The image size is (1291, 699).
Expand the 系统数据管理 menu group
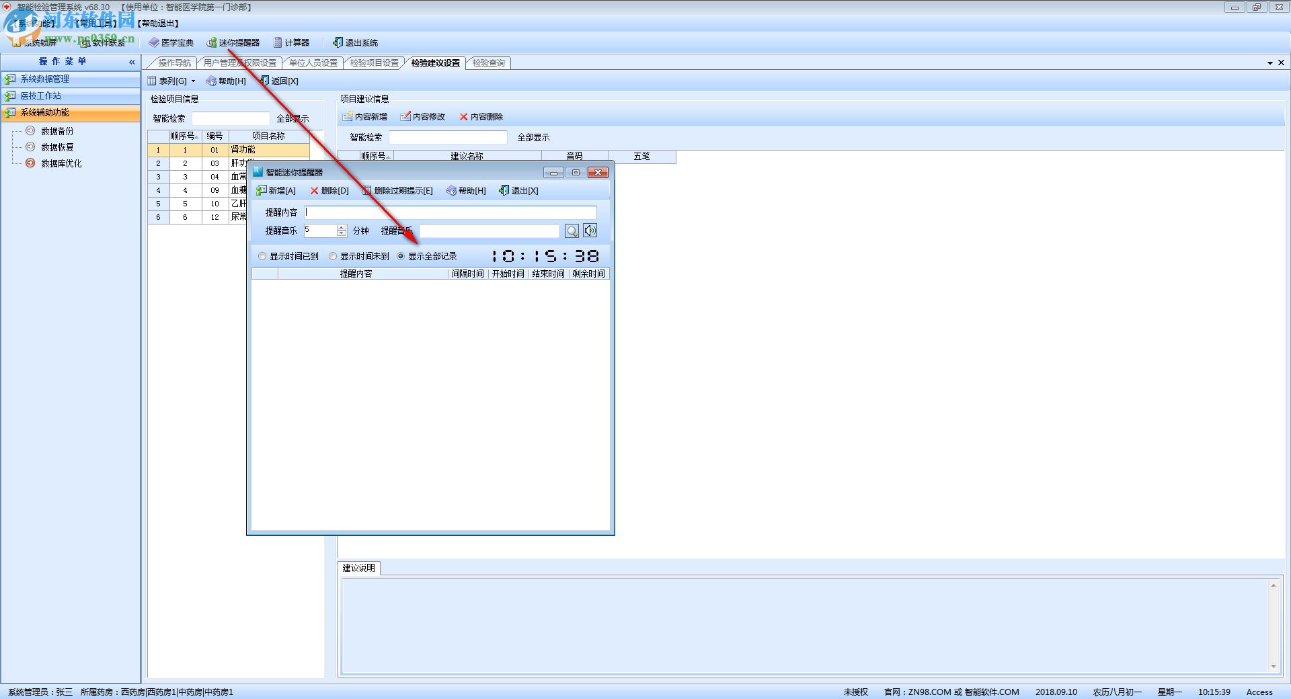[71, 79]
